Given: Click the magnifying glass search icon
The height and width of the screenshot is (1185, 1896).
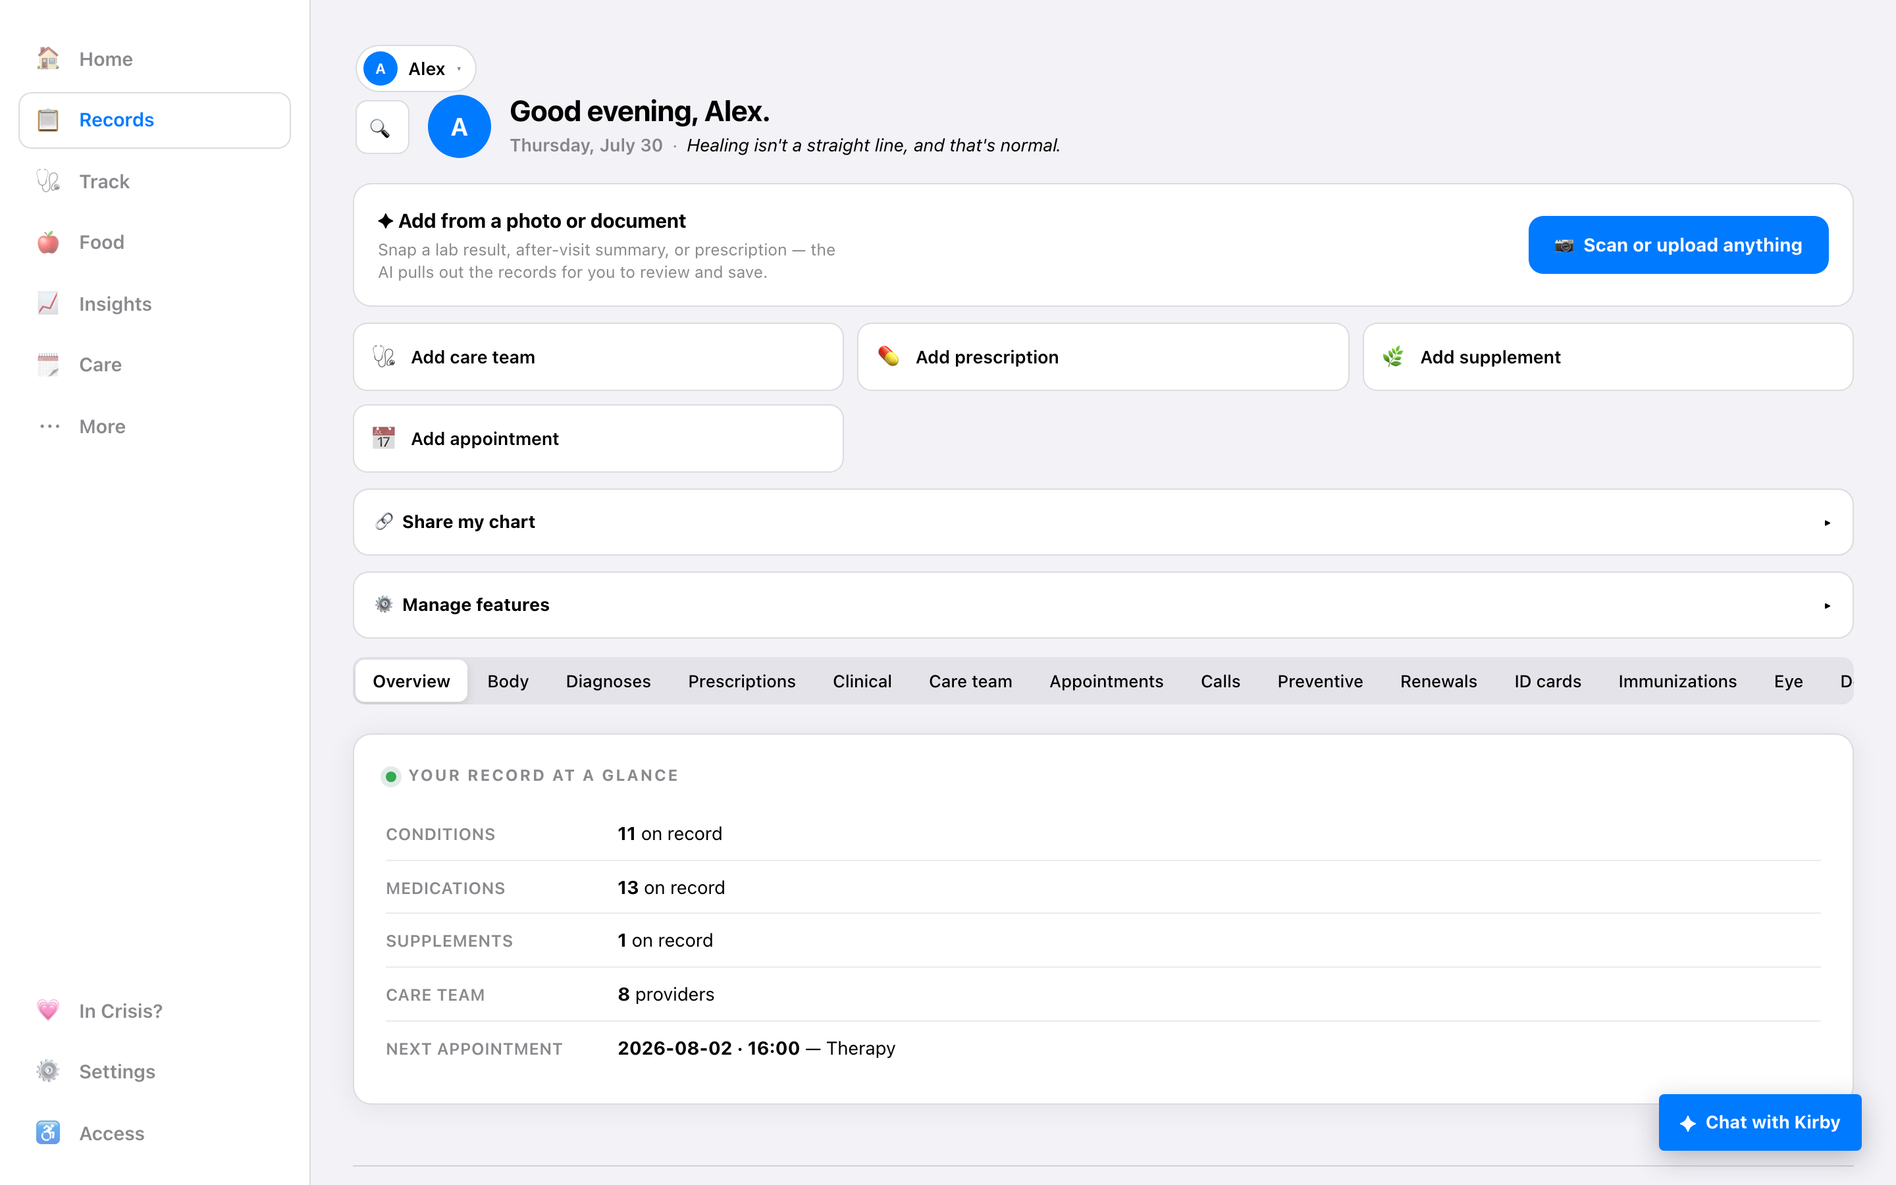Looking at the screenshot, I should (382, 128).
